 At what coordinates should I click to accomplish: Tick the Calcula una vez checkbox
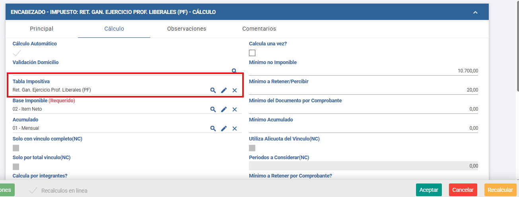pos(252,53)
